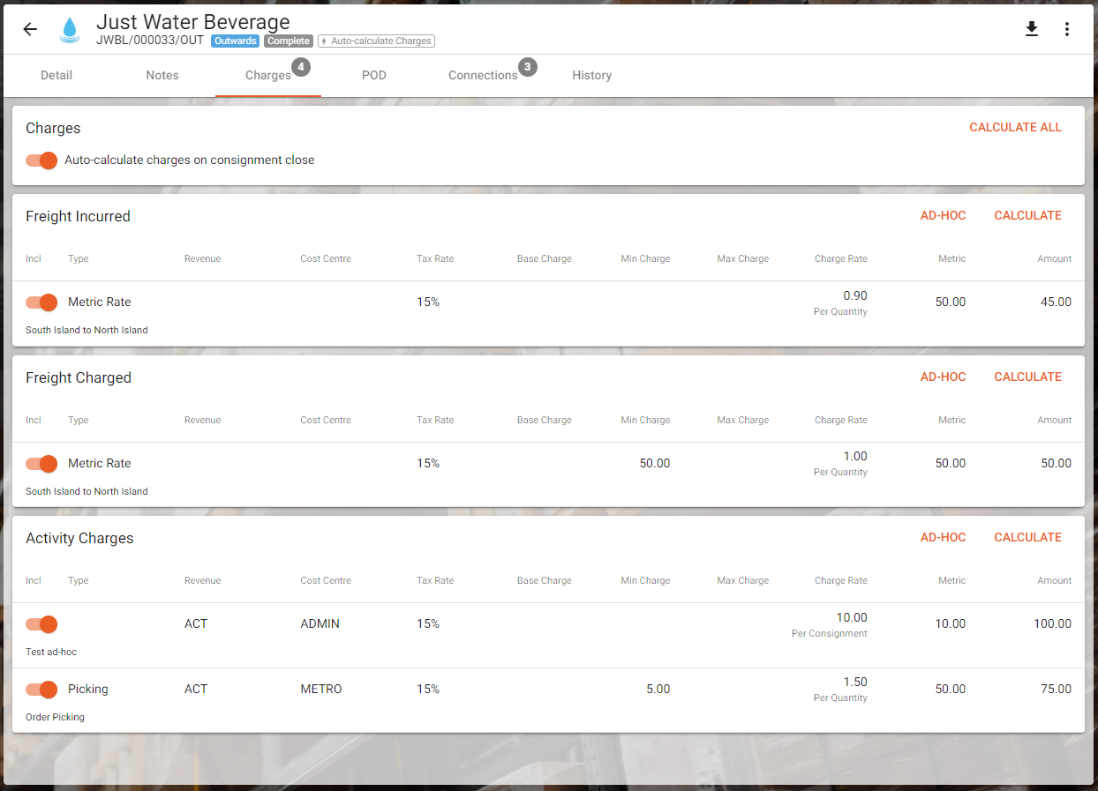Viewport: 1098px width, 791px height.
Task: Click the Auto-calculate Charges chip
Action: (376, 41)
